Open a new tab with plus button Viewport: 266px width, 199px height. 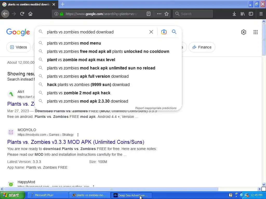[x=63, y=4]
